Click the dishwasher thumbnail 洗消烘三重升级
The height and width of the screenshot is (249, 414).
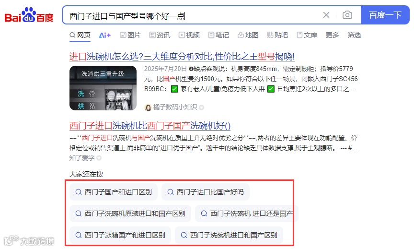[x=103, y=88]
